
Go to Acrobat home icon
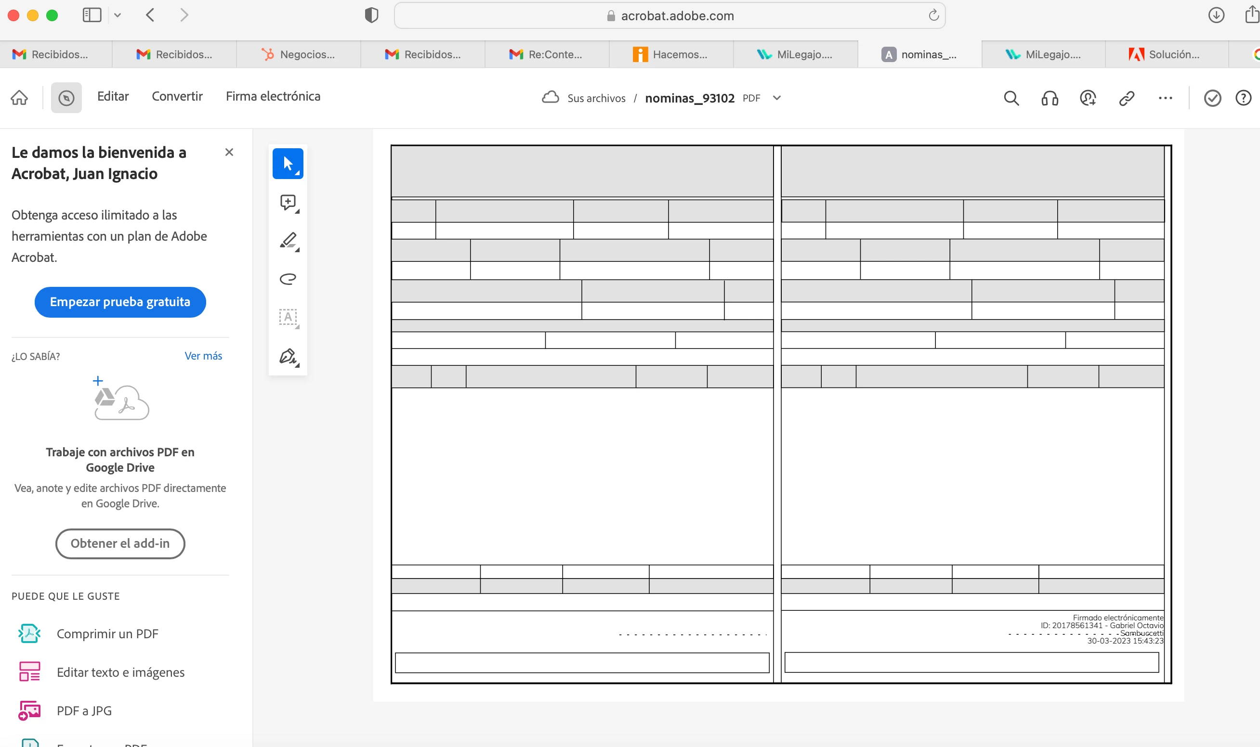click(x=20, y=97)
